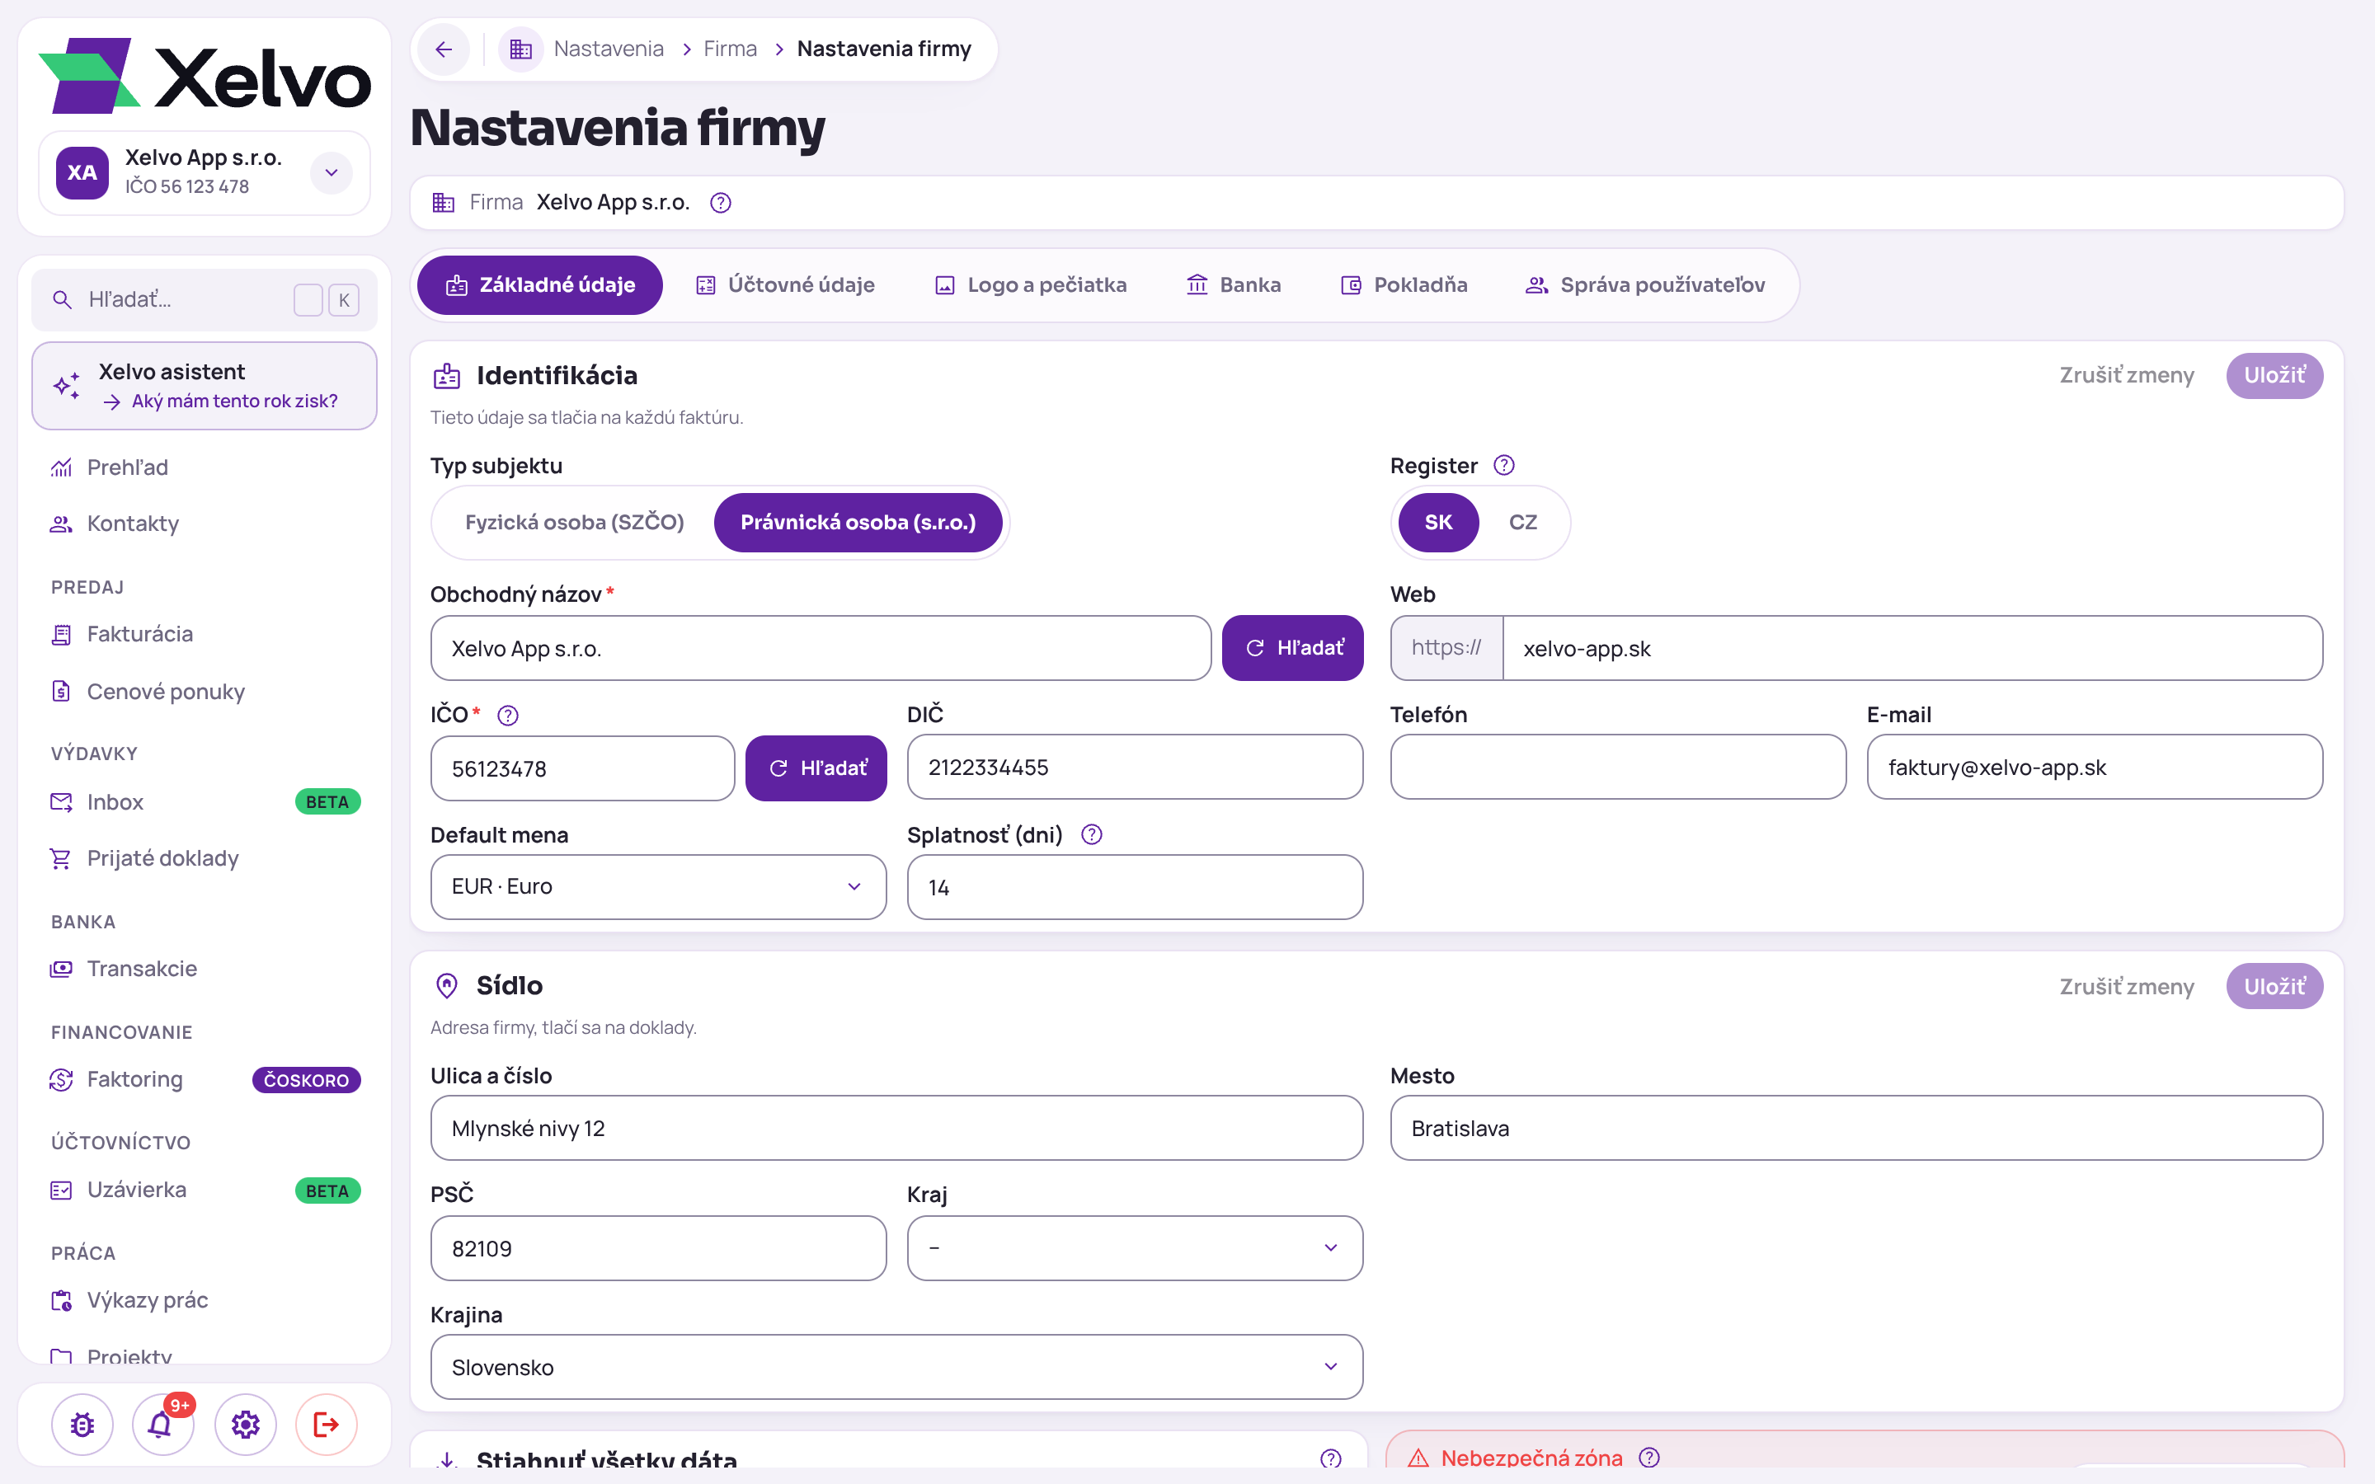Image resolution: width=2375 pixels, height=1484 pixels.
Task: Open the settings gear icon
Action: coord(246,1424)
